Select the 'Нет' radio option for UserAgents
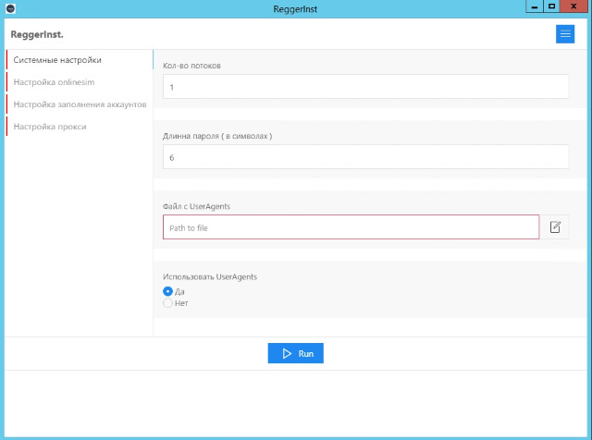592x440 pixels. coord(167,302)
